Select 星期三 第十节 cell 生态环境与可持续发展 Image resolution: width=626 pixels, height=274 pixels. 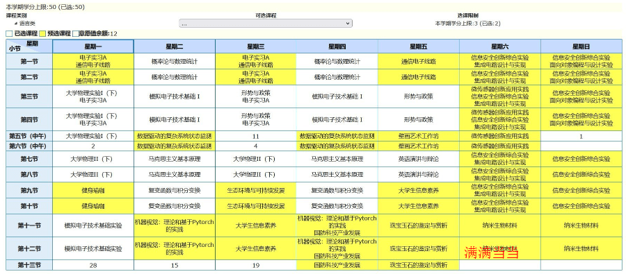(x=256, y=206)
